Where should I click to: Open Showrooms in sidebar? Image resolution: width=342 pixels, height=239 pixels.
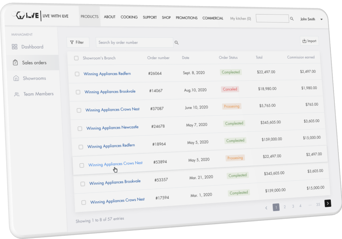point(34,78)
